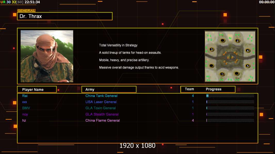Click the Player Name column header

click(x=37, y=90)
